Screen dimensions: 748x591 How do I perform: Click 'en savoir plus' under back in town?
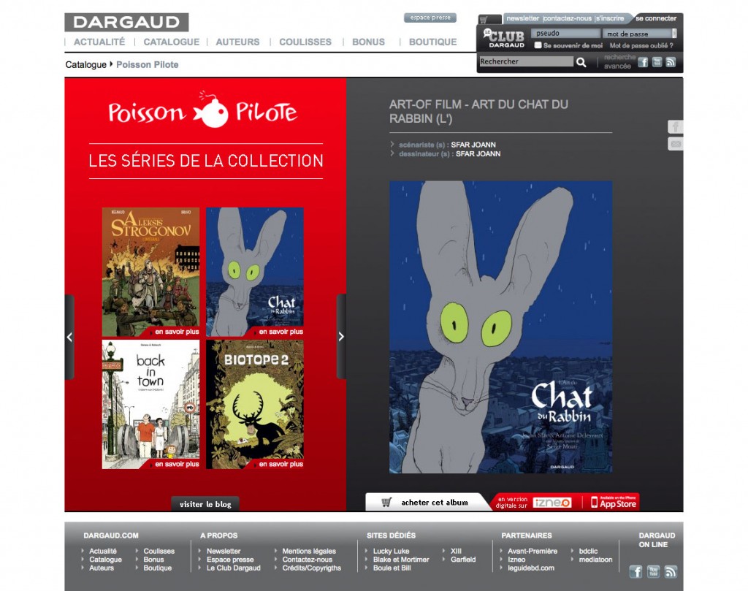[x=177, y=464]
